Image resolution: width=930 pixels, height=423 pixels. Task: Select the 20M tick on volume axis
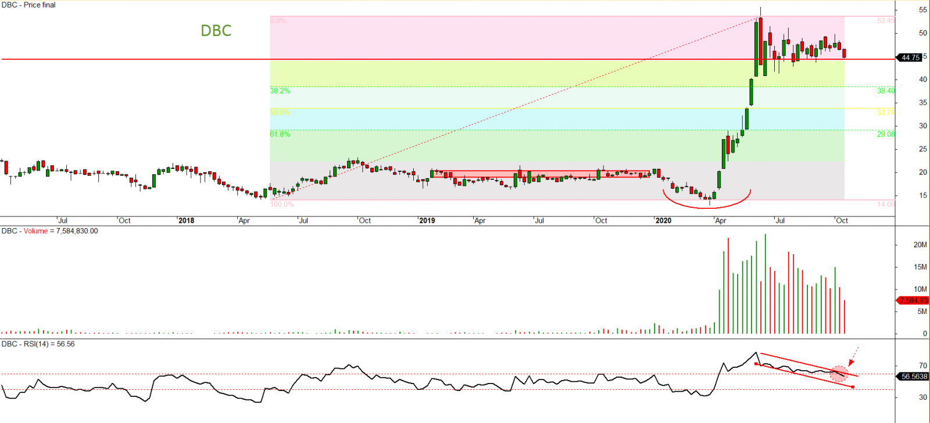pyautogui.click(x=920, y=245)
